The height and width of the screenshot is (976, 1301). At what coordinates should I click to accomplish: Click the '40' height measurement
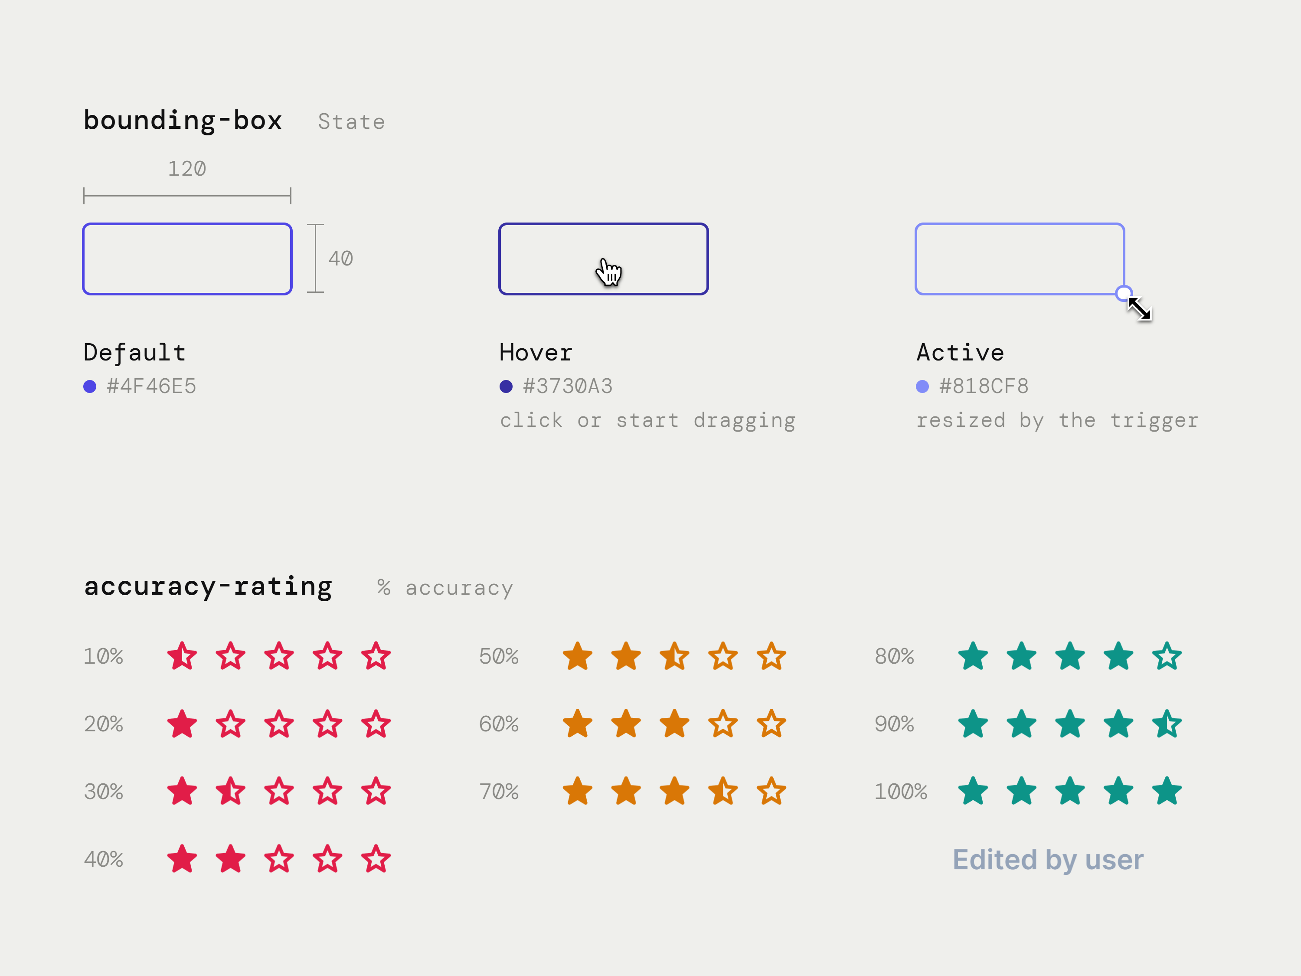(340, 258)
